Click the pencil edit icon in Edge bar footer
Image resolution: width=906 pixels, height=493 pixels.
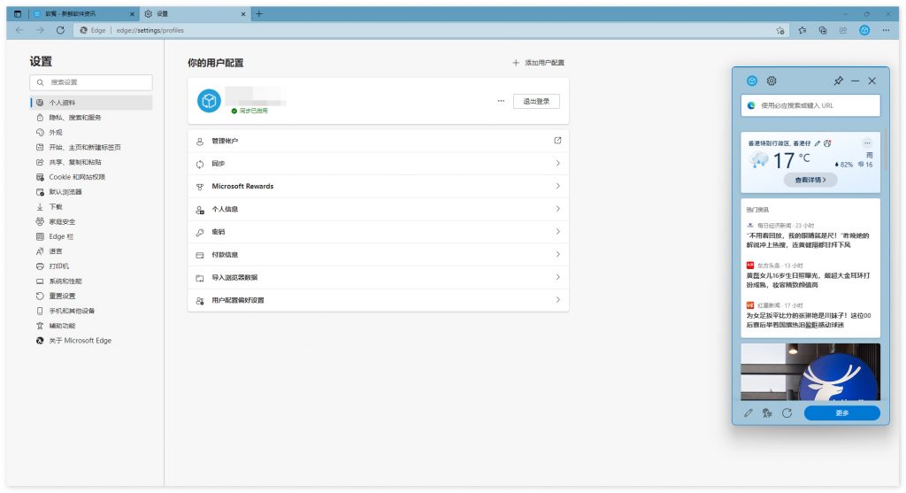pos(749,412)
